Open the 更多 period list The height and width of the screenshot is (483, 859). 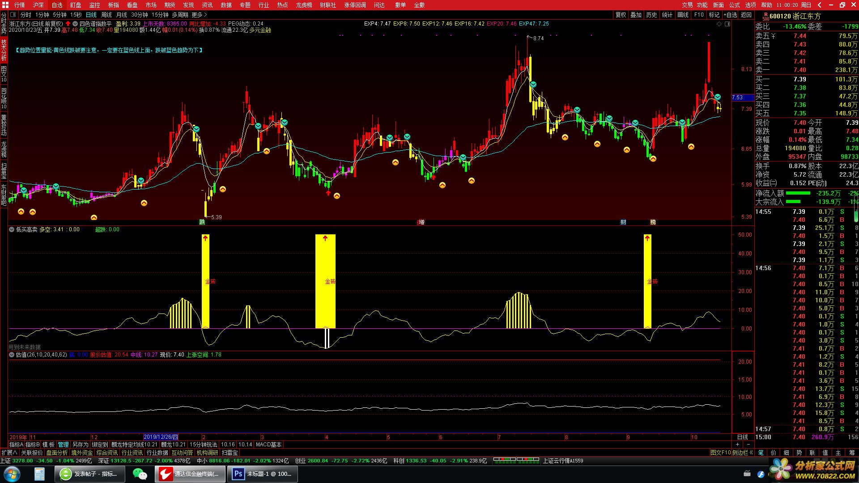(200, 15)
